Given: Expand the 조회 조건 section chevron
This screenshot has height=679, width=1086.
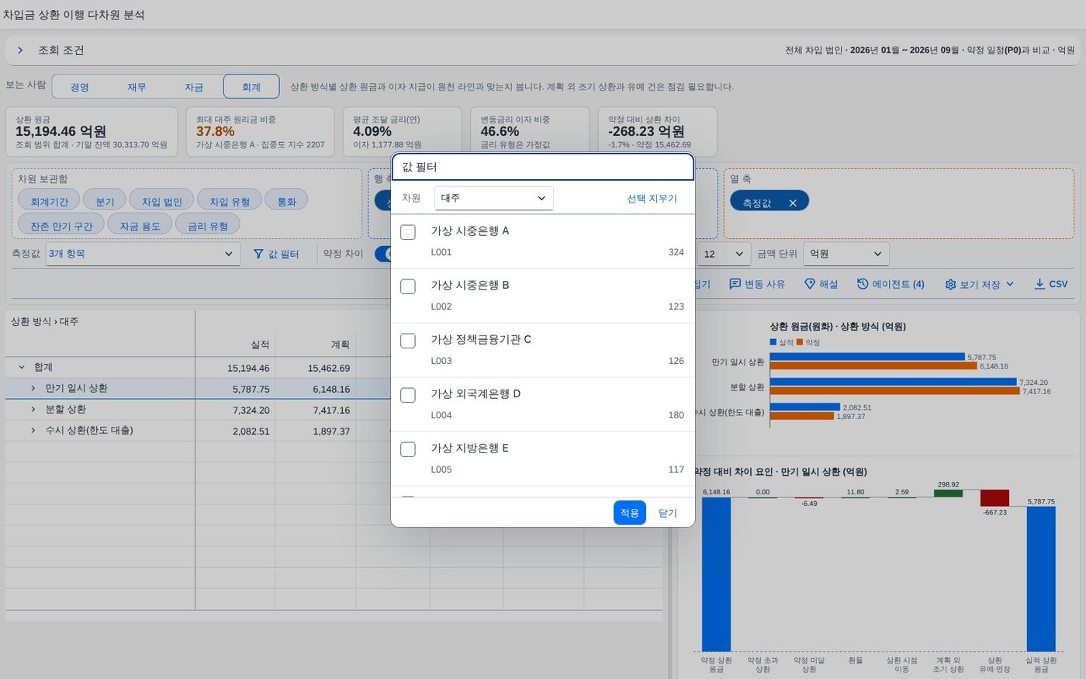Looking at the screenshot, I should [x=20, y=50].
